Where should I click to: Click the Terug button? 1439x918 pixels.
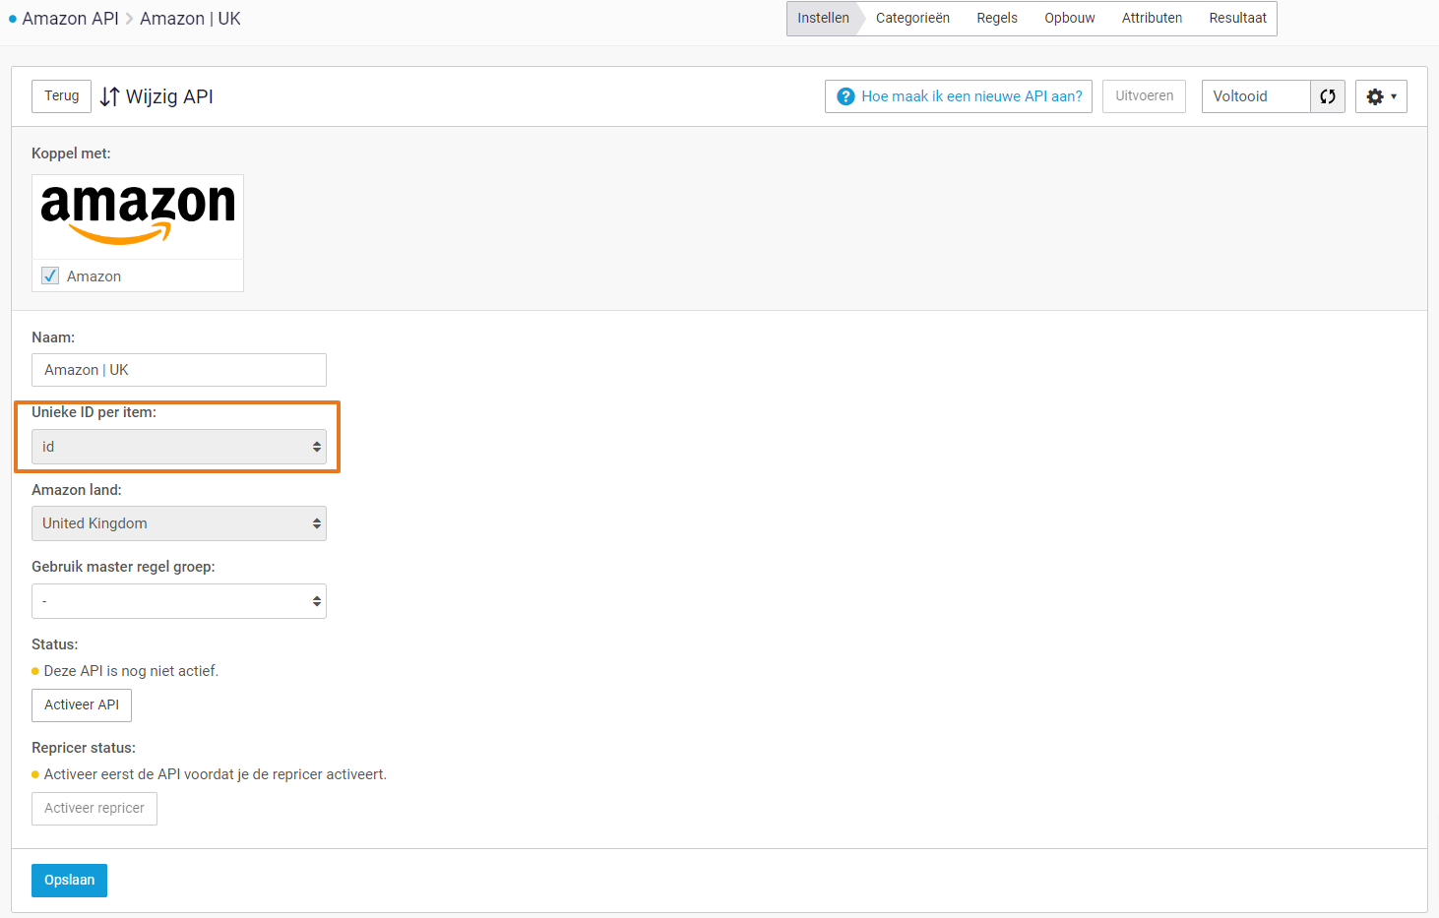(x=61, y=96)
